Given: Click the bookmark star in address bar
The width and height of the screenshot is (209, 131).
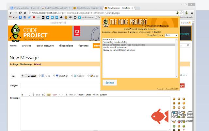Looking at the screenshot, I should [181, 13].
